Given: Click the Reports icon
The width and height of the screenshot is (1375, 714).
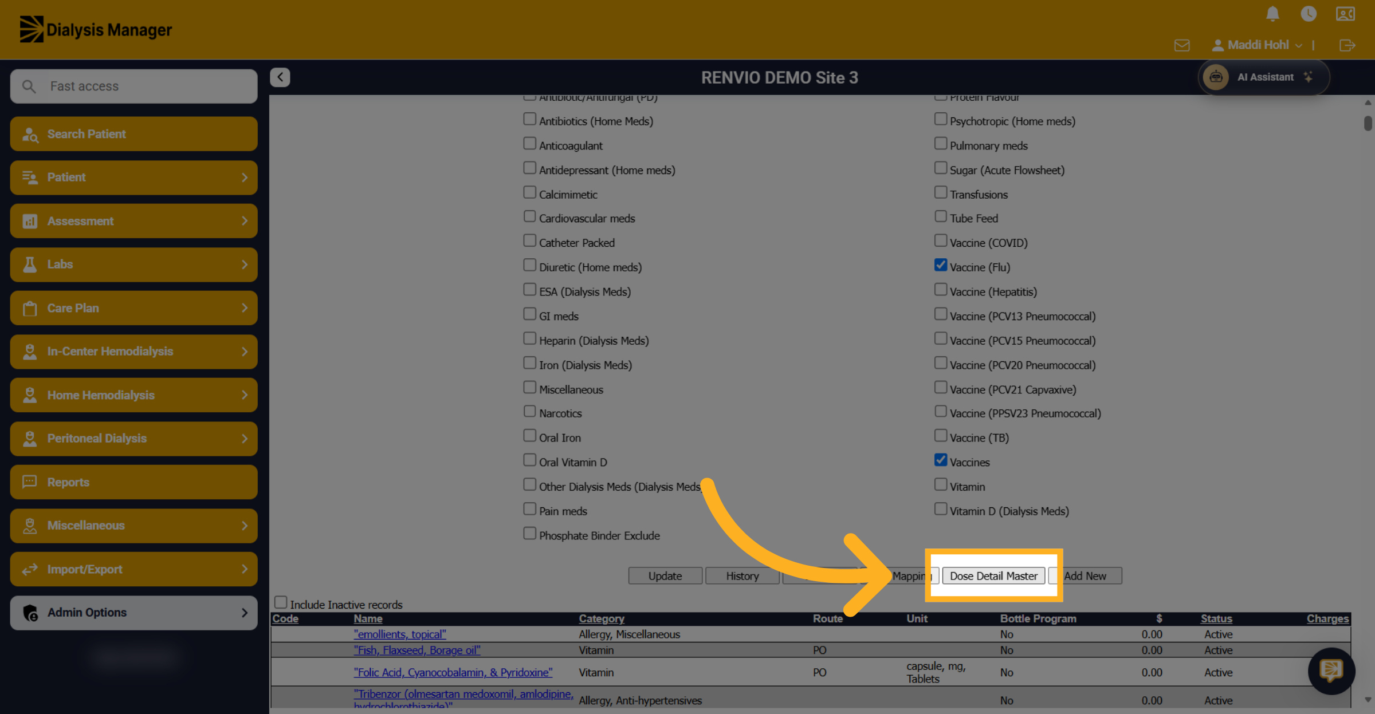Looking at the screenshot, I should (30, 482).
